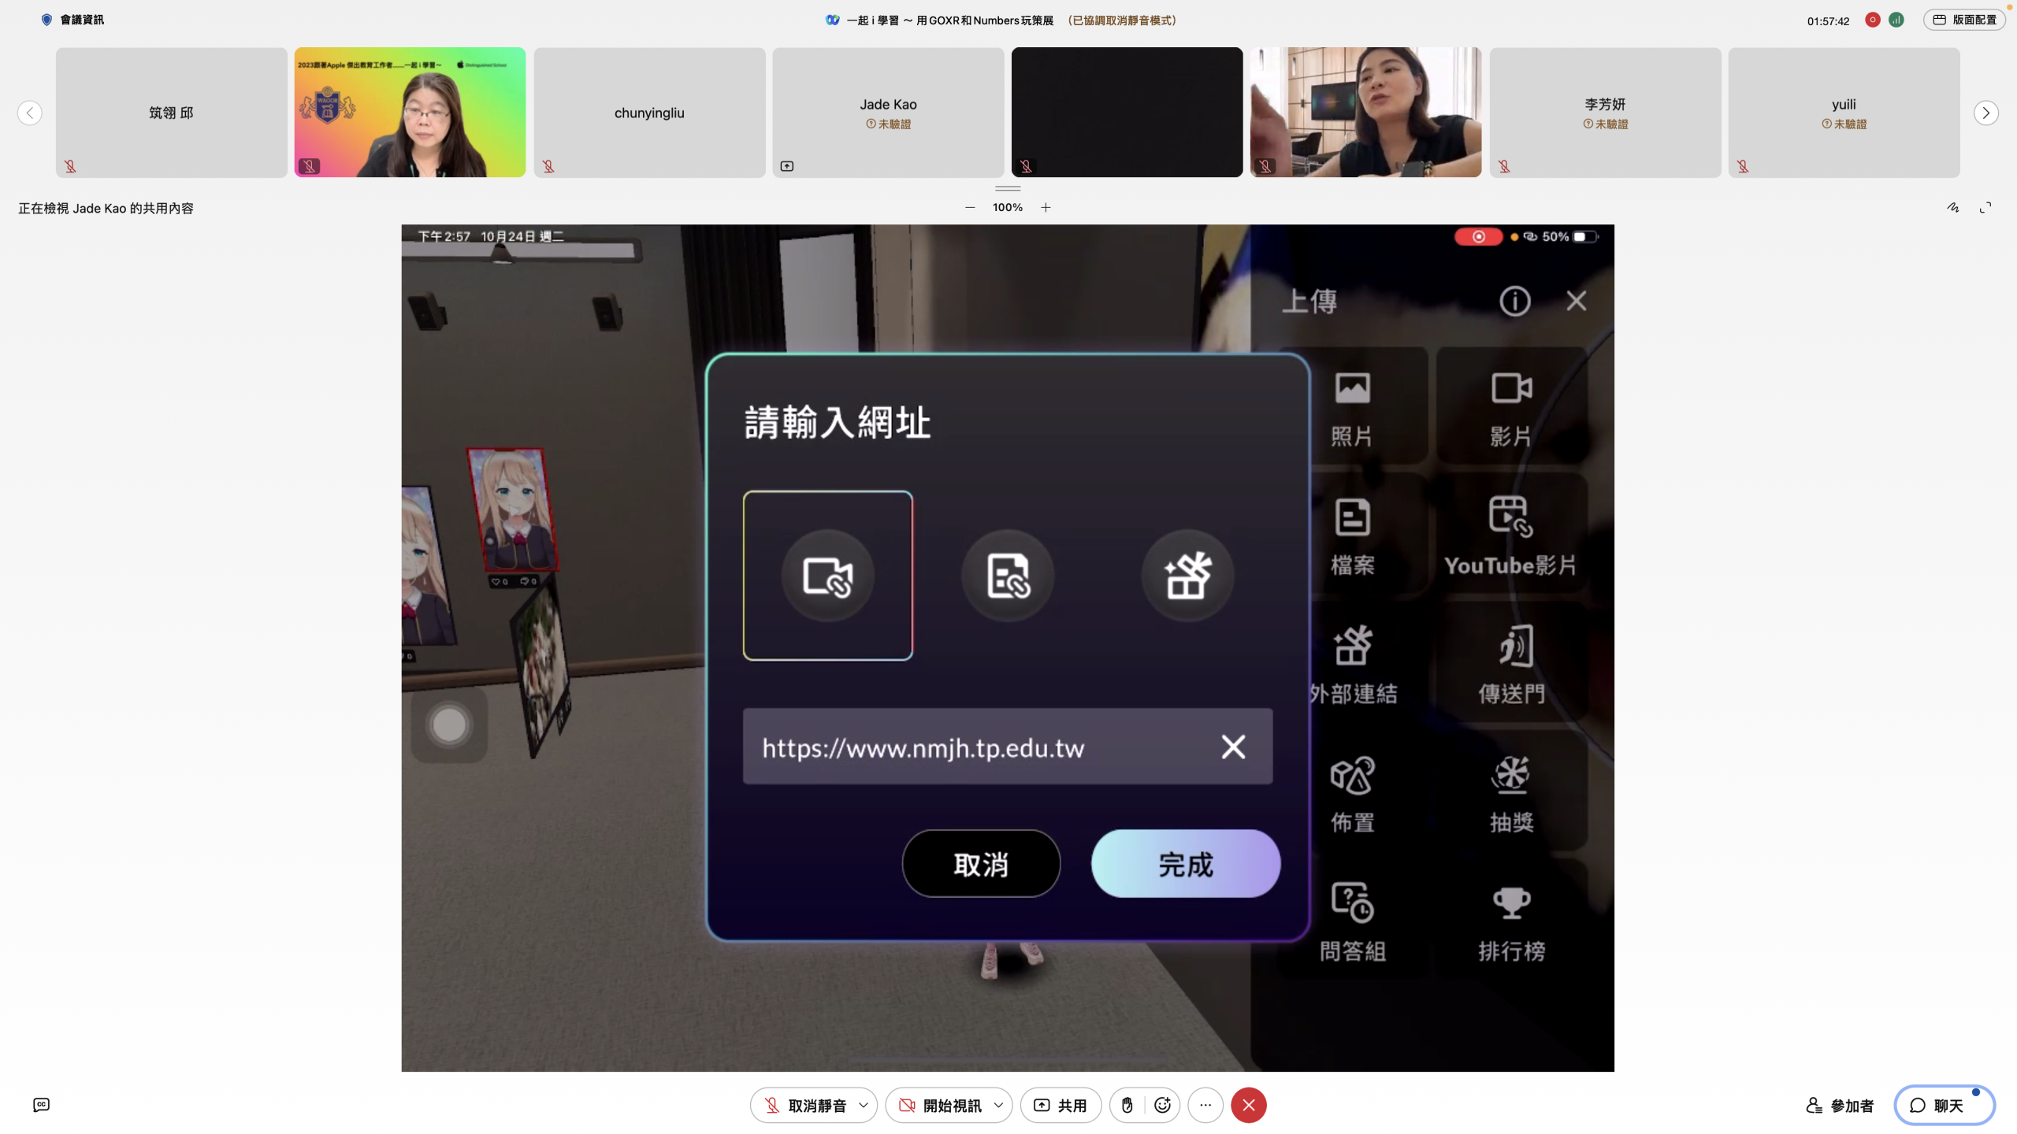Toggle the chat panel (聊天)
2017x1134 pixels.
pyautogui.click(x=1944, y=1105)
